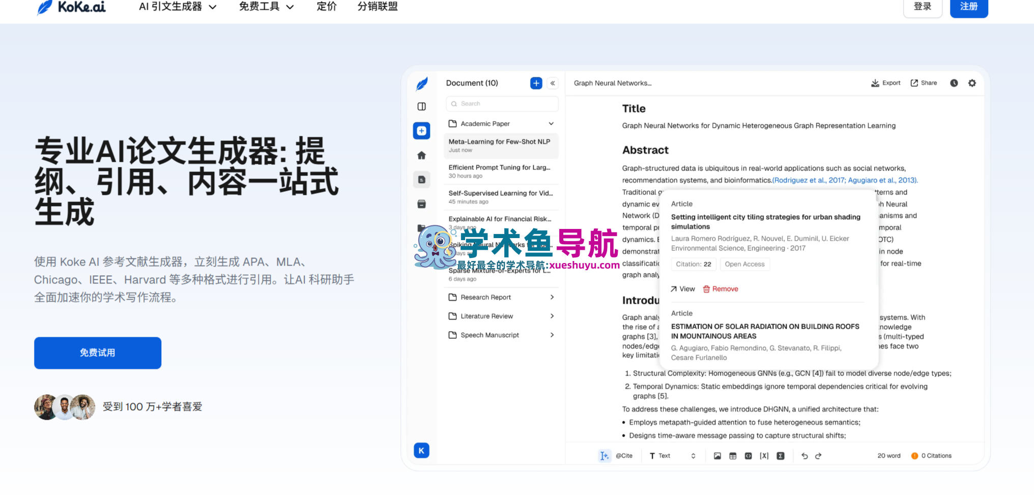Click the undo arrow

805,456
